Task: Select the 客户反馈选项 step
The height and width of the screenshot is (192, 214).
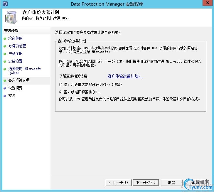Action: coord(19,80)
